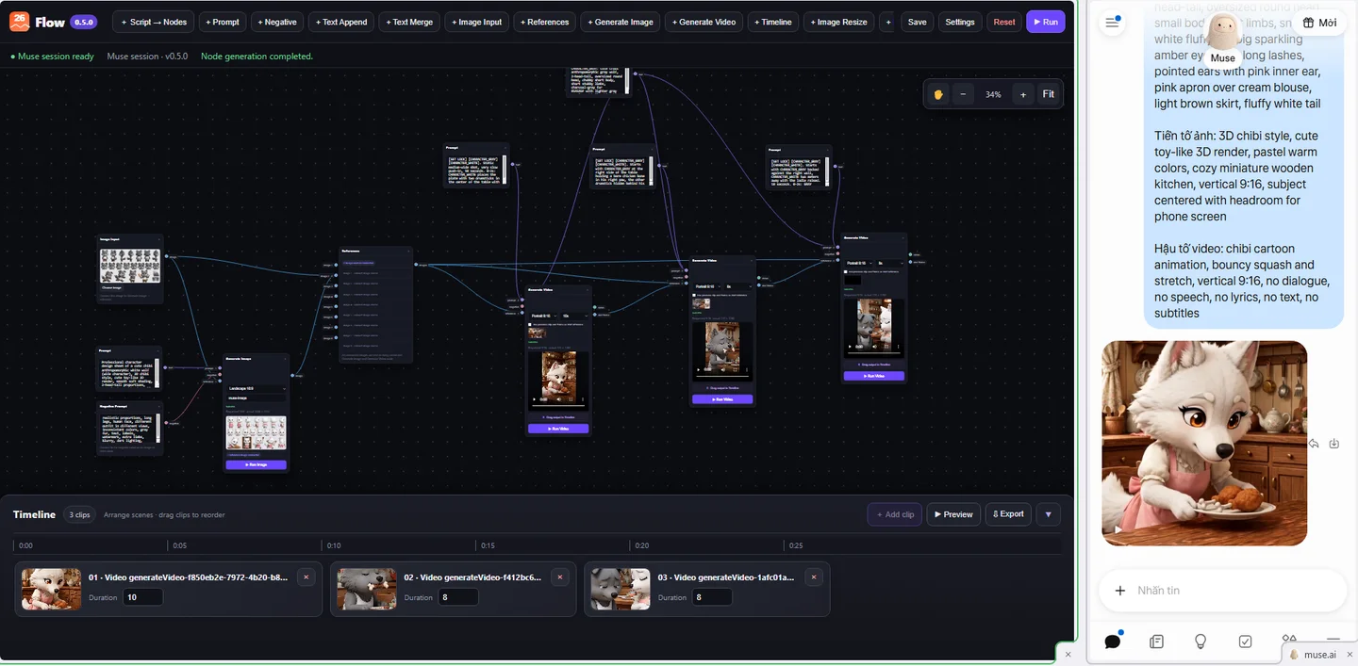The width and height of the screenshot is (1358, 666).
Task: Open the chat bubble tab in Muse
Action: [x=1113, y=642]
